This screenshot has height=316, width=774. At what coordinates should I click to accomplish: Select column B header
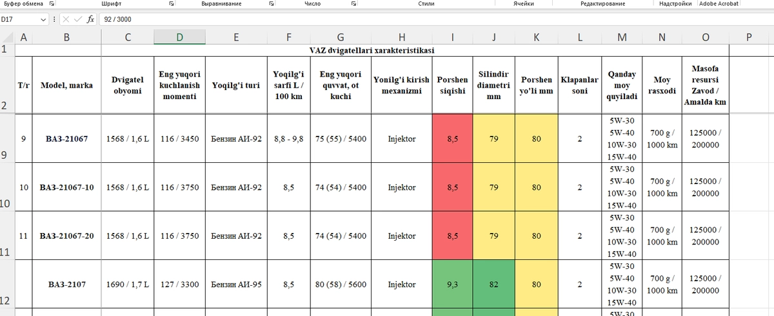(x=66, y=38)
